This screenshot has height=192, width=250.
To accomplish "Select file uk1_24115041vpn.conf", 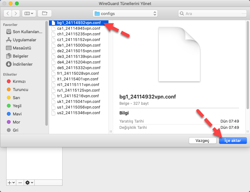I will pyautogui.click(x=79, y=102).
